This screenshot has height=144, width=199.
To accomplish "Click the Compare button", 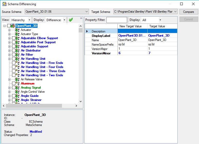I will [x=188, y=12].
